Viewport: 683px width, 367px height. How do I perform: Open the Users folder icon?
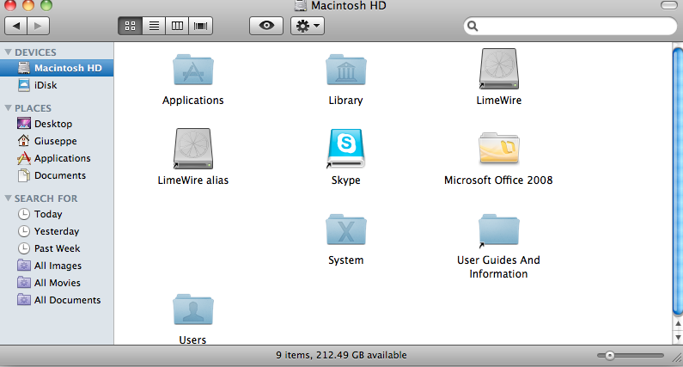pyautogui.click(x=193, y=309)
